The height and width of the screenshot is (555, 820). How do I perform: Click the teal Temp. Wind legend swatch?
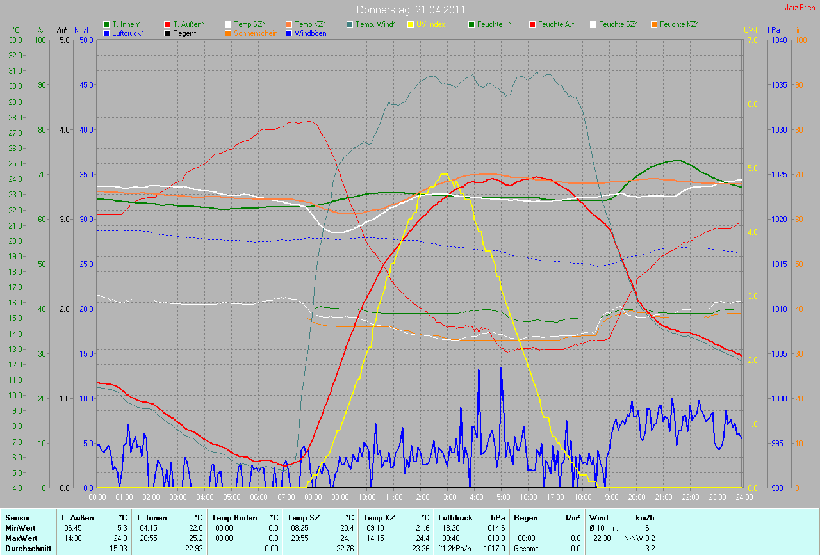click(x=350, y=24)
